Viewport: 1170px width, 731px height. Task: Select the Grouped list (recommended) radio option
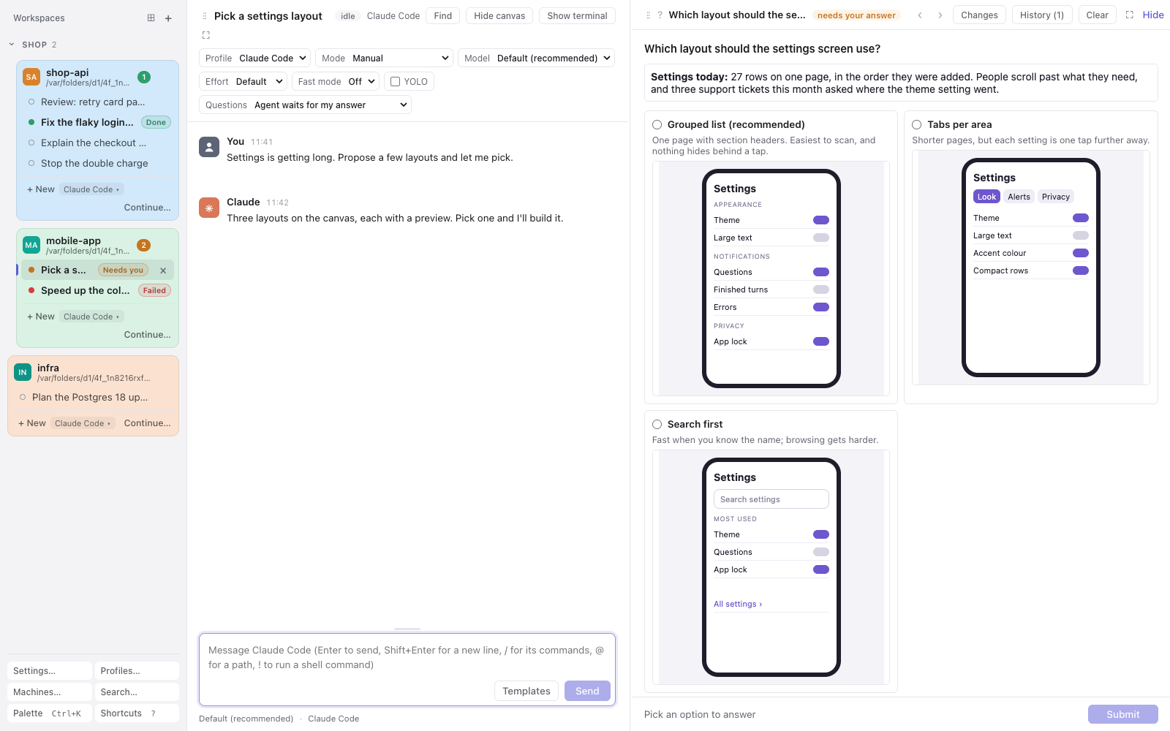click(657, 125)
